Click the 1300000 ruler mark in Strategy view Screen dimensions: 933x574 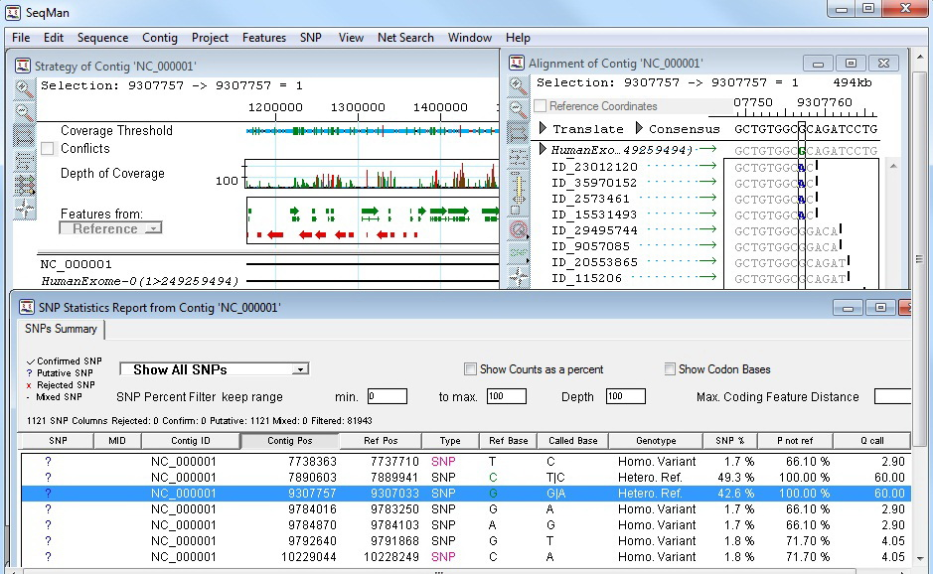(358, 107)
